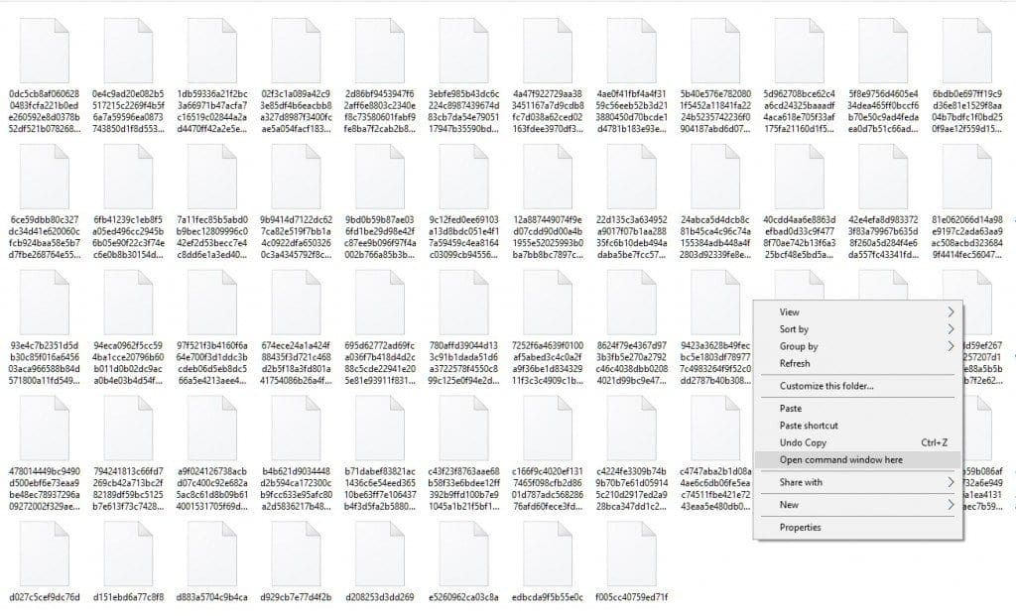Image resolution: width=1016 pixels, height=616 pixels.
Task: Select Customize this folder option
Action: tap(825, 386)
